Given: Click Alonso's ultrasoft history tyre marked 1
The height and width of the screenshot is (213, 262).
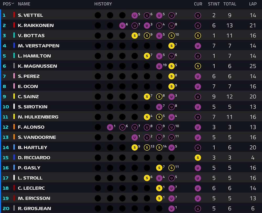Looking at the screenshot, I should point(110,127).
